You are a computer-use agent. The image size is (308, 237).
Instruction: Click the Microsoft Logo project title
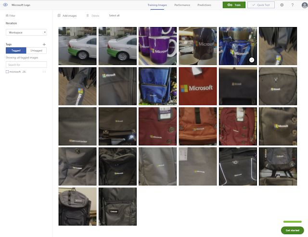tap(21, 5)
